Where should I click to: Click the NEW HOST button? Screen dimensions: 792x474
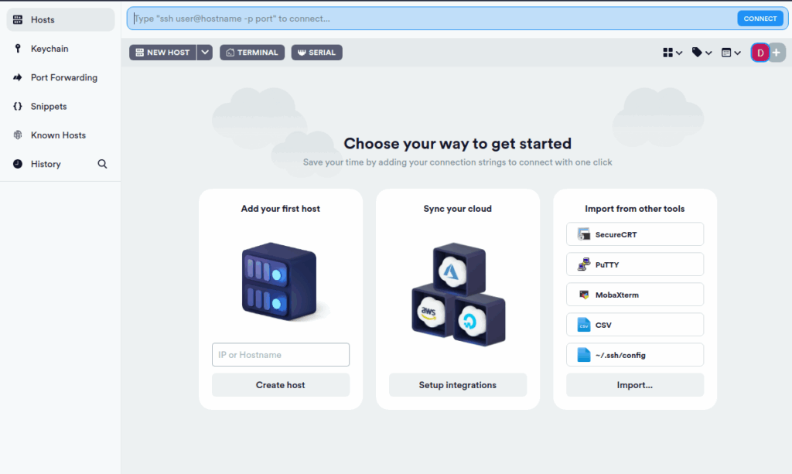pos(162,53)
